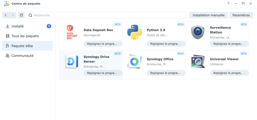257x120 pixels.
Task: Click the help question mark icon
Action: click(228, 4)
